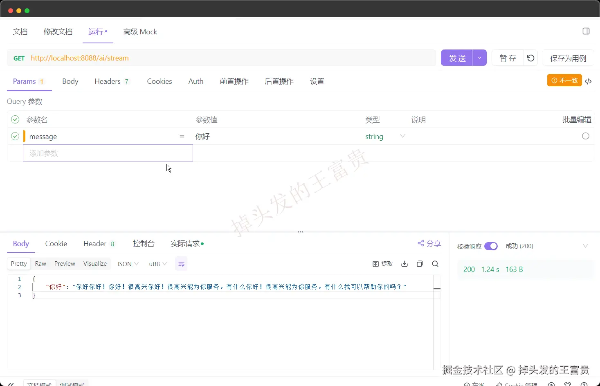
Task: Open search in response with magnifier icon
Action: (x=435, y=264)
